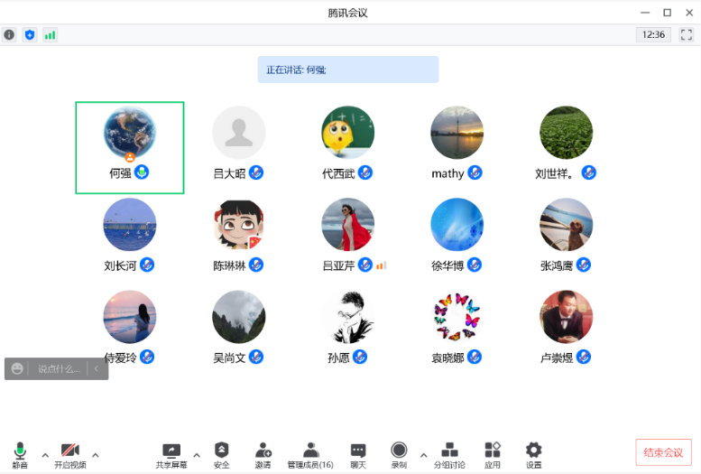The image size is (701, 474).
Task: Click the meeting info icon at top-left
Action: click(x=9, y=34)
